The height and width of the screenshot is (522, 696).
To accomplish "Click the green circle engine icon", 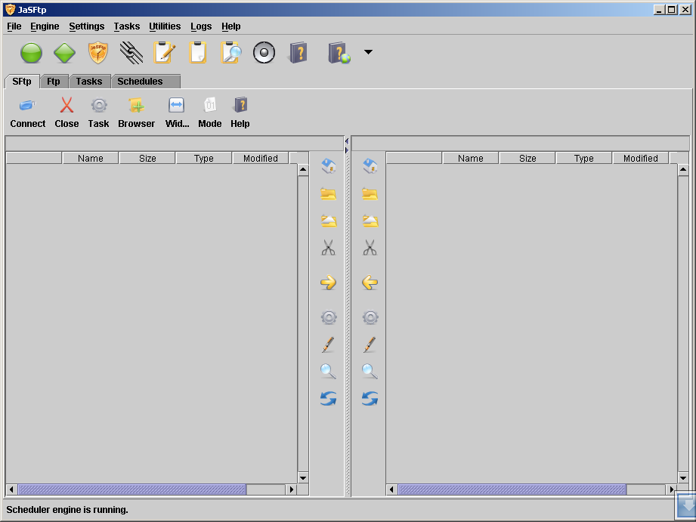I will coord(31,53).
